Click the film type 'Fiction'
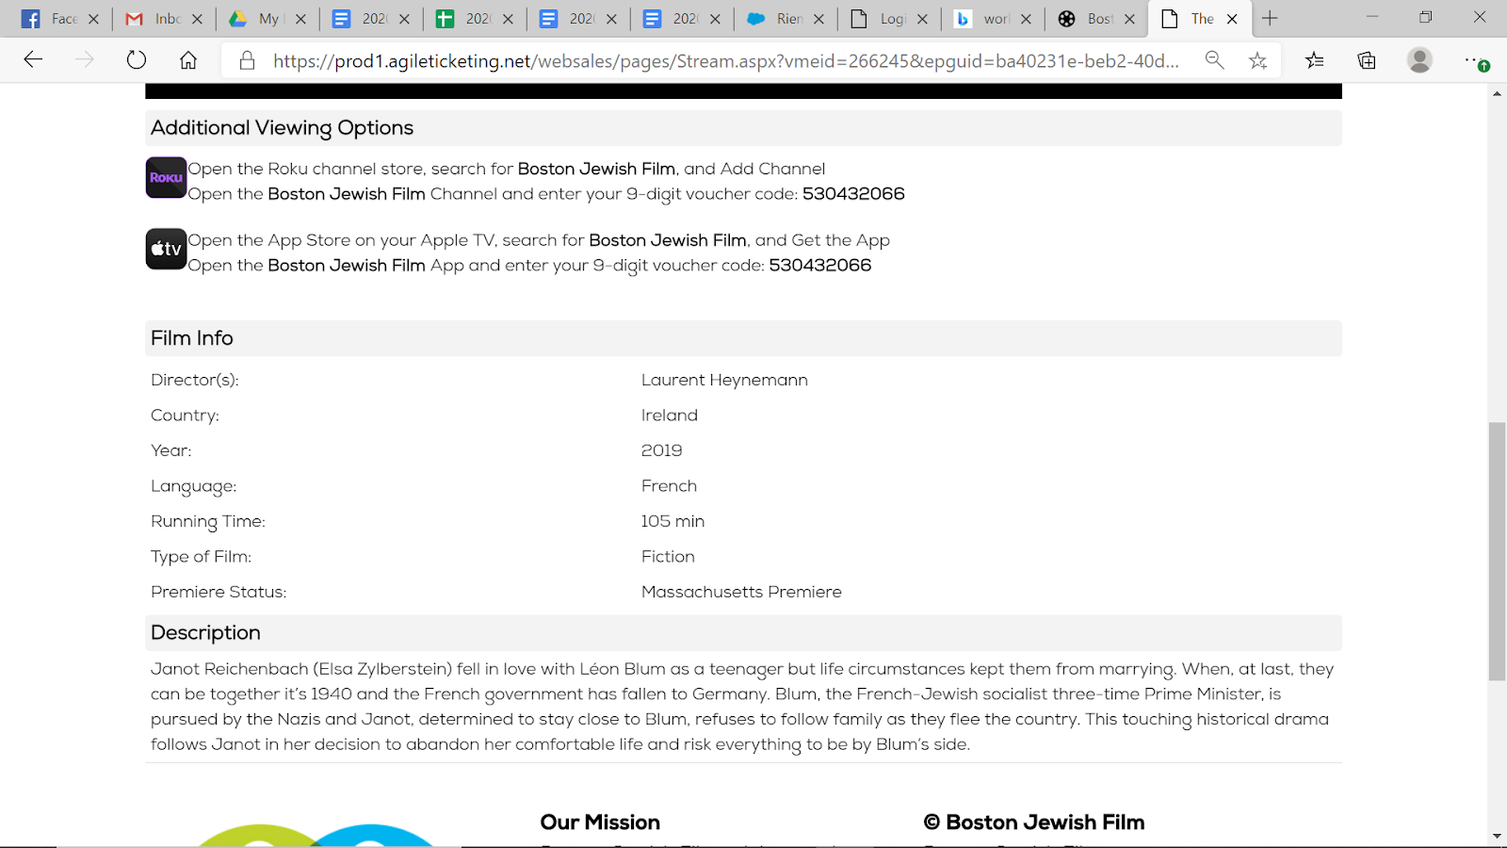The height and width of the screenshot is (848, 1507). tap(668, 557)
